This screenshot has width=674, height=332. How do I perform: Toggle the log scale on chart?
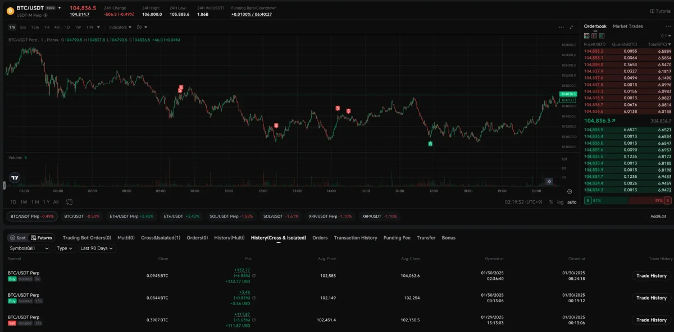(x=560, y=202)
